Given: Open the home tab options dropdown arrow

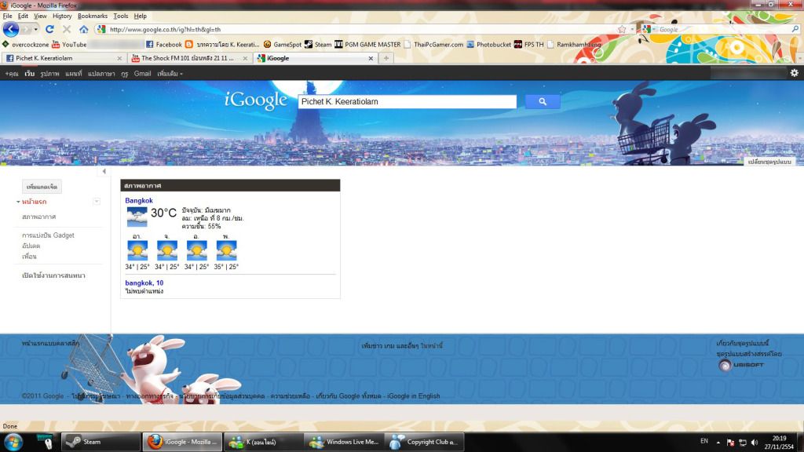Looking at the screenshot, I should [x=97, y=202].
